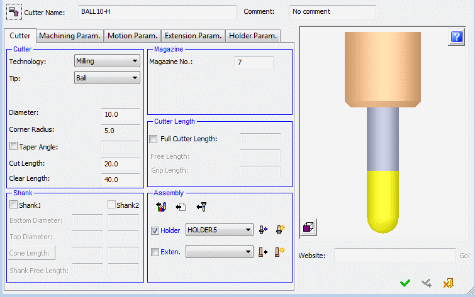Click the green checkmark to confirm
The image size is (475, 297).
click(x=405, y=283)
